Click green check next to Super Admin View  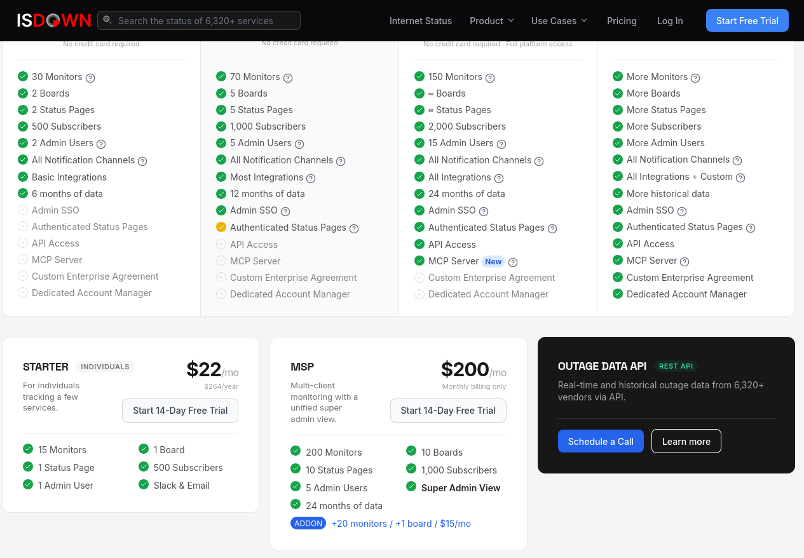tap(411, 487)
